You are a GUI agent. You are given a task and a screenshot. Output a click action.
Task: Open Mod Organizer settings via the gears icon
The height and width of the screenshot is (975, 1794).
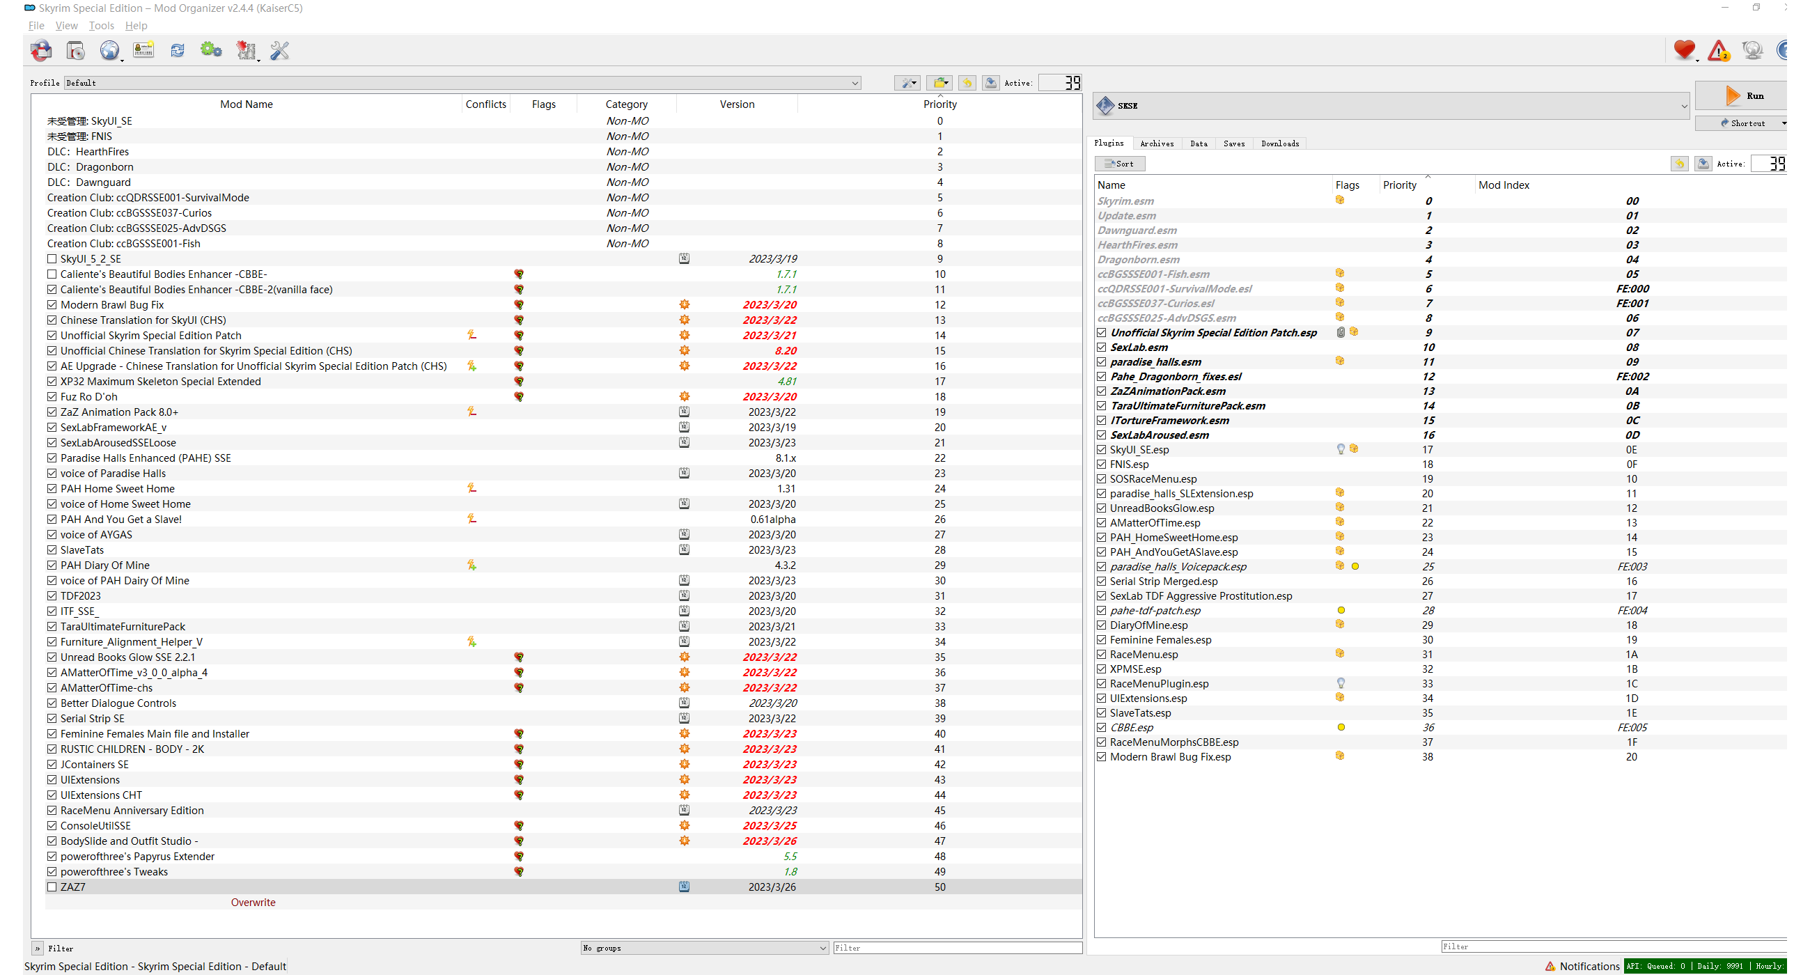click(x=211, y=50)
